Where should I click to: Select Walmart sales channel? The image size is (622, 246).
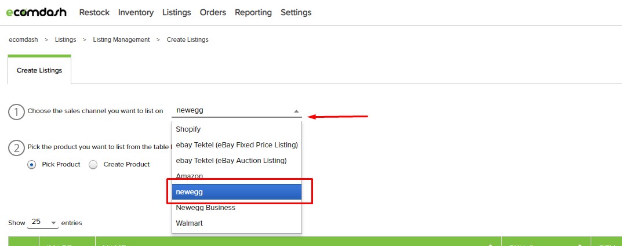click(x=189, y=223)
